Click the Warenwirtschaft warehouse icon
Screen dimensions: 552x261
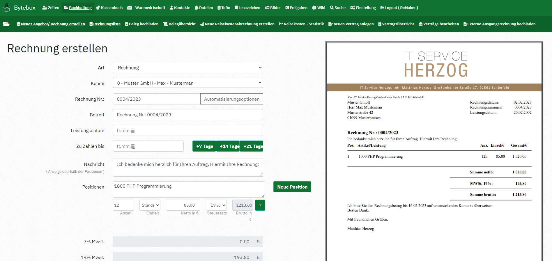130,8
